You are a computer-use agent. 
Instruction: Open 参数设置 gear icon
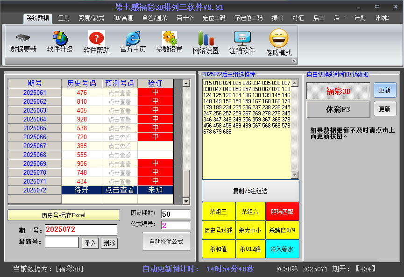pos(169,38)
